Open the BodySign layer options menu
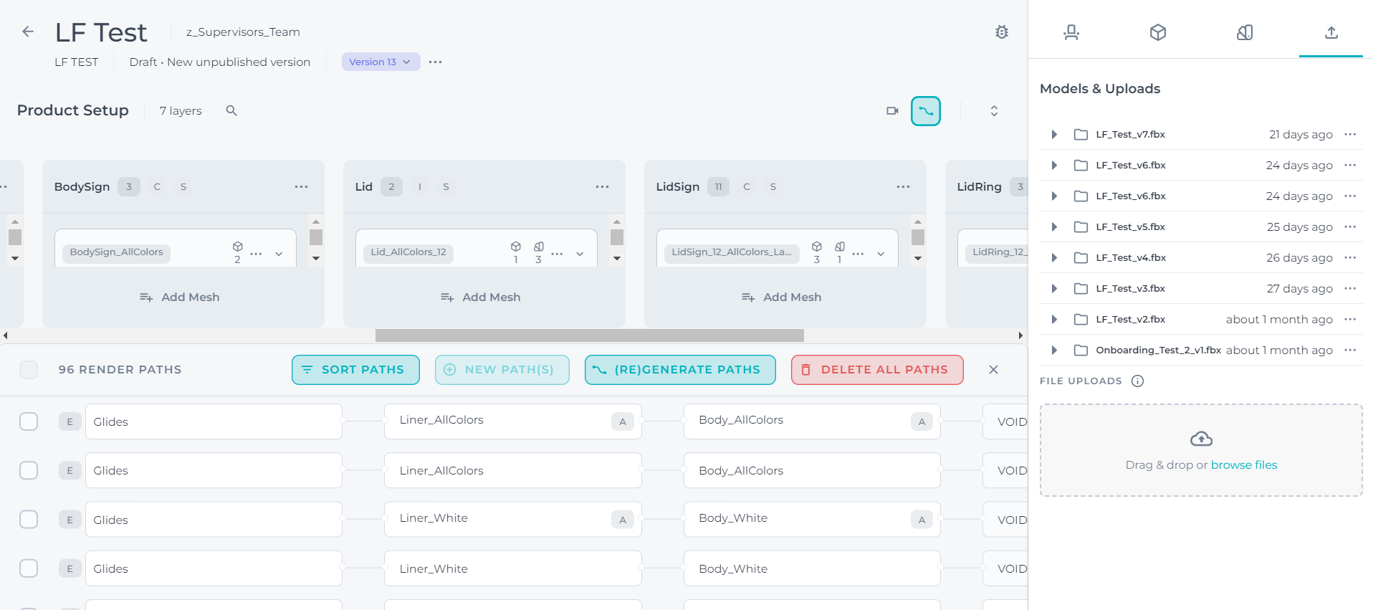 tap(301, 187)
